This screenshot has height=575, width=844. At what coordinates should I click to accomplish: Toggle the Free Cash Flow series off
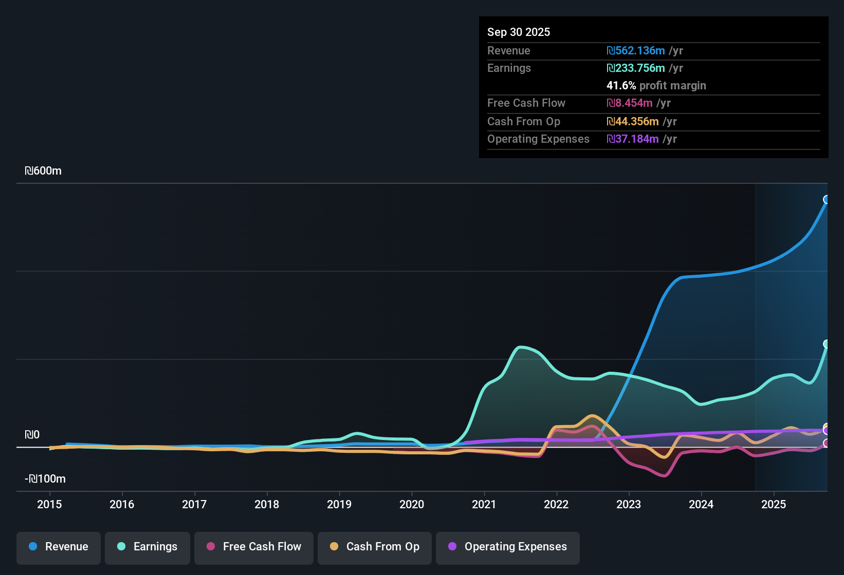(253, 547)
